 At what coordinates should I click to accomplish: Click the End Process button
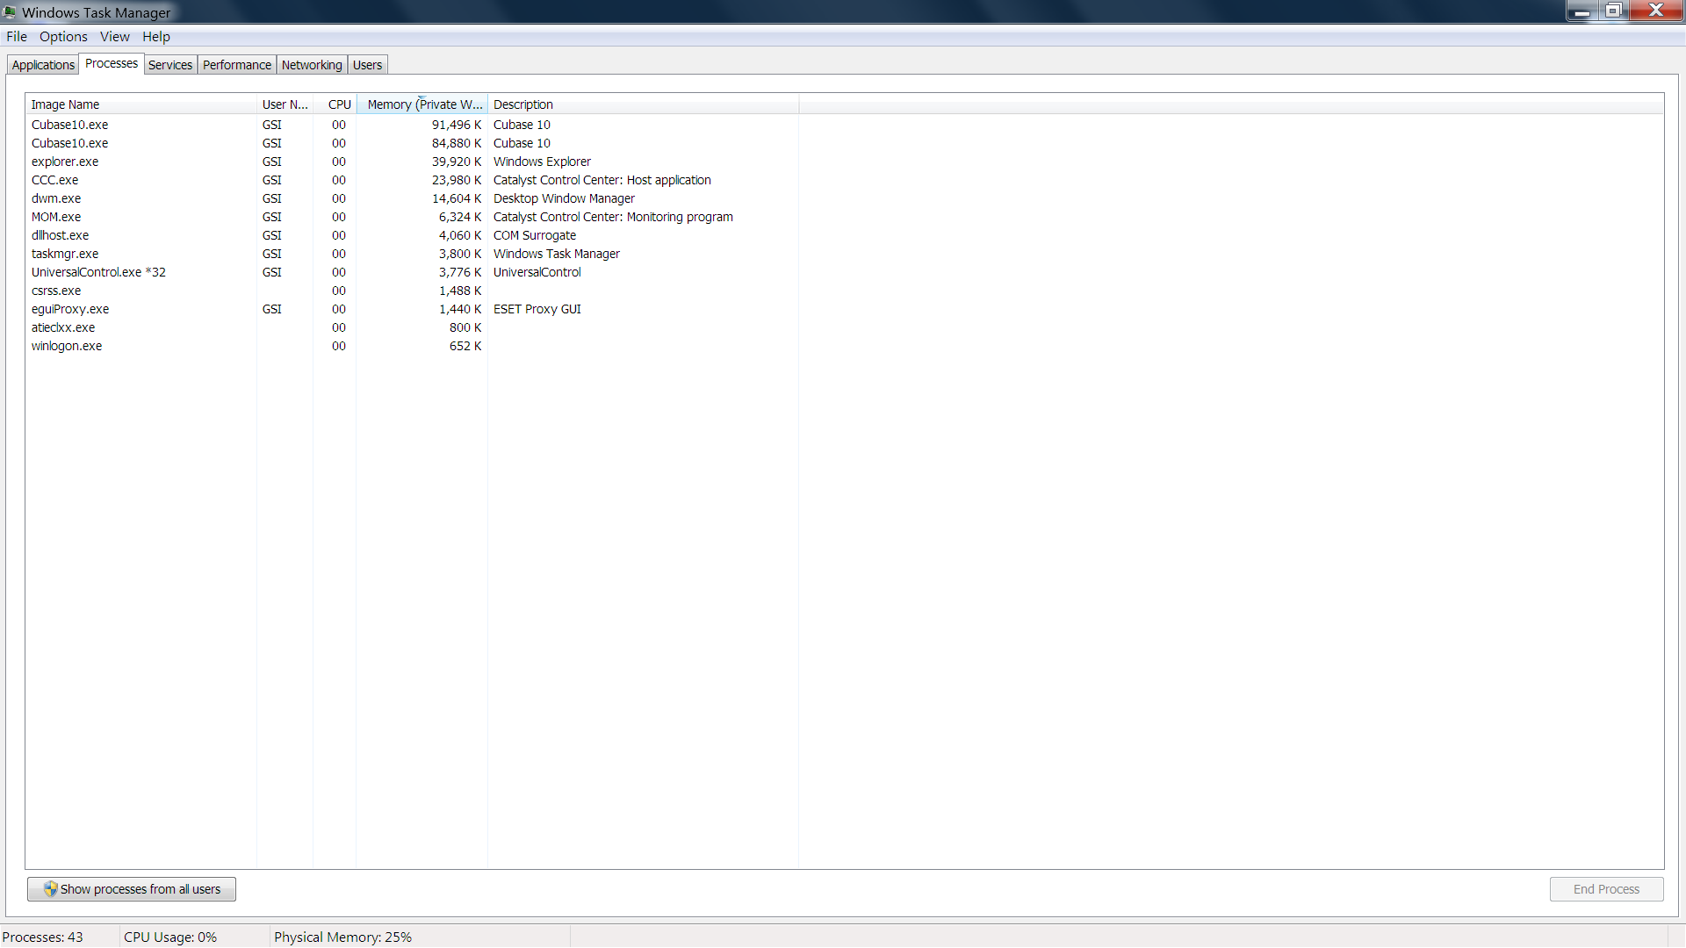tap(1606, 889)
